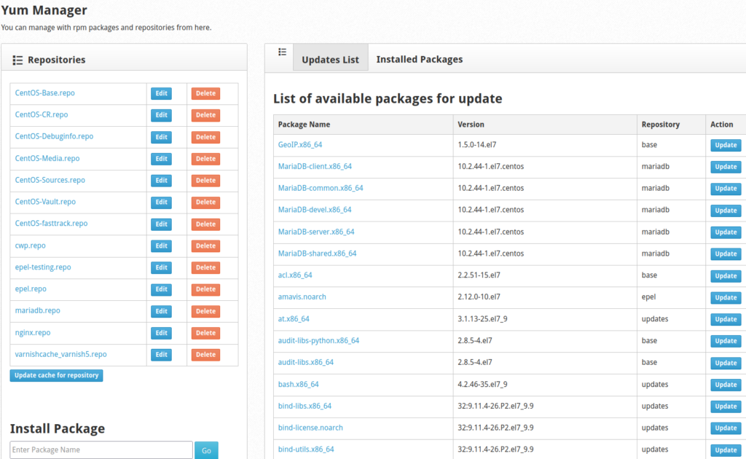
Task: Click the list icon beside Repositories heading
Action: click(x=18, y=60)
